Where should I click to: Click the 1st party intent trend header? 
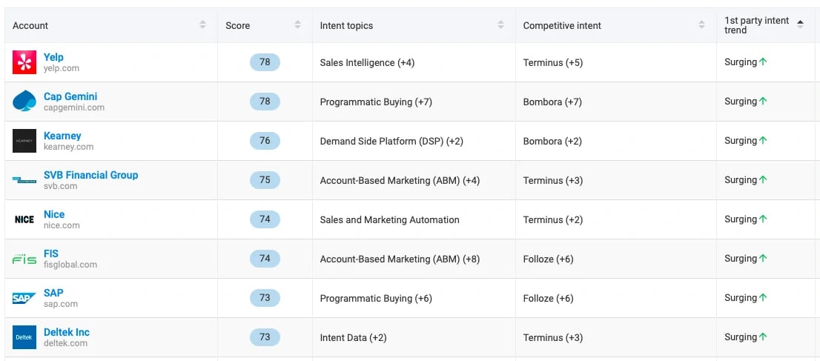pyautogui.click(x=757, y=25)
